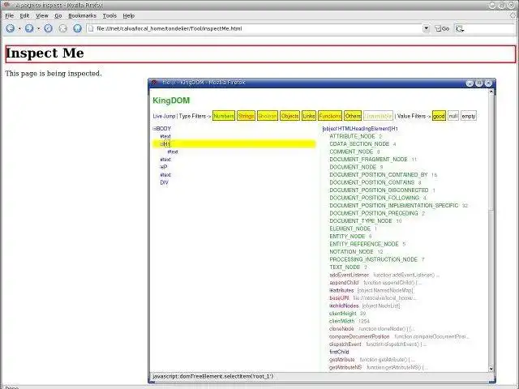
Task: Open the Go menu
Action: pyautogui.click(x=58, y=15)
